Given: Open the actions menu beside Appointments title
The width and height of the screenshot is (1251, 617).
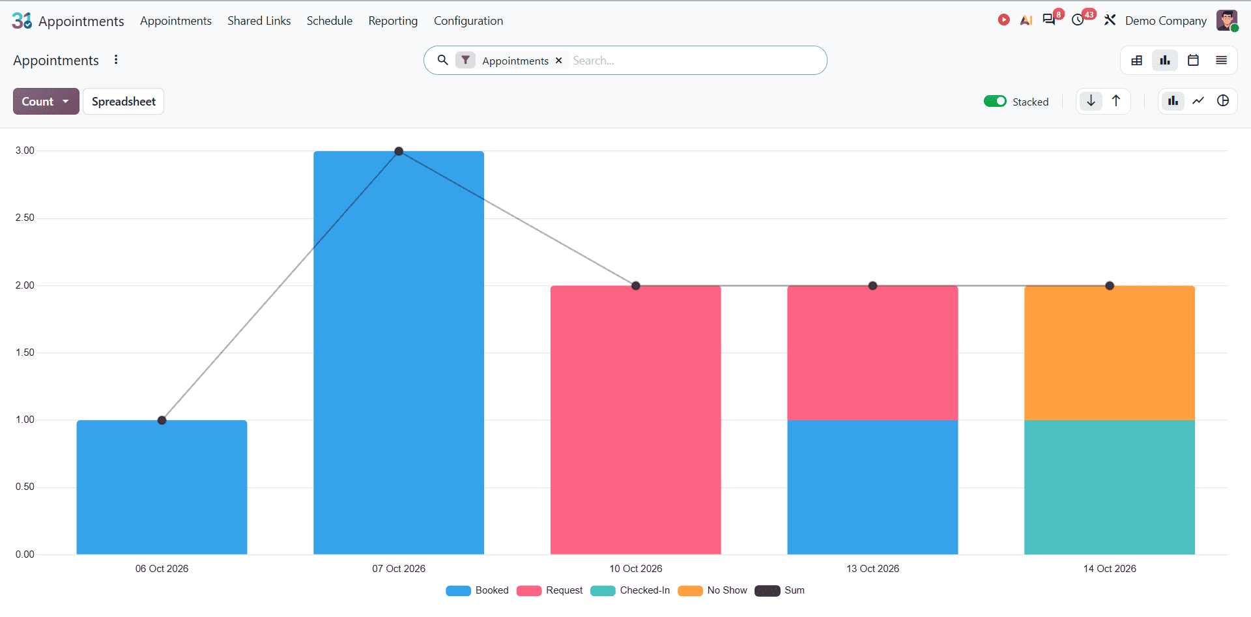Looking at the screenshot, I should (116, 60).
